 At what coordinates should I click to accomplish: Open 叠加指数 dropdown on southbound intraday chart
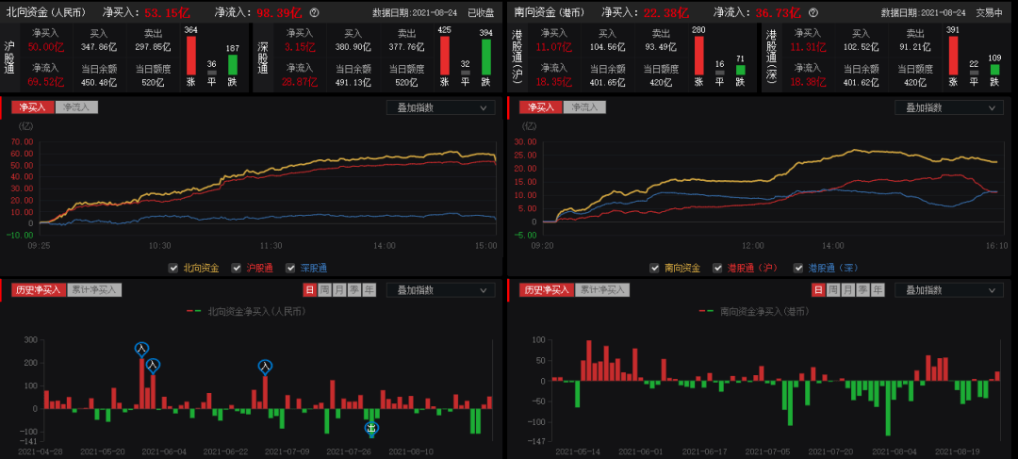[947, 107]
